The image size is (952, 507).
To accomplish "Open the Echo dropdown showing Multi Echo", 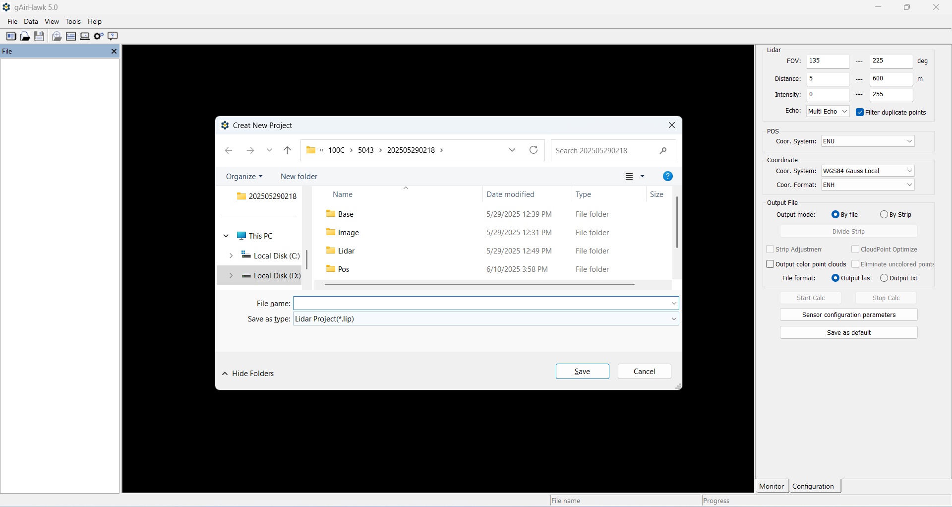I will (x=828, y=112).
